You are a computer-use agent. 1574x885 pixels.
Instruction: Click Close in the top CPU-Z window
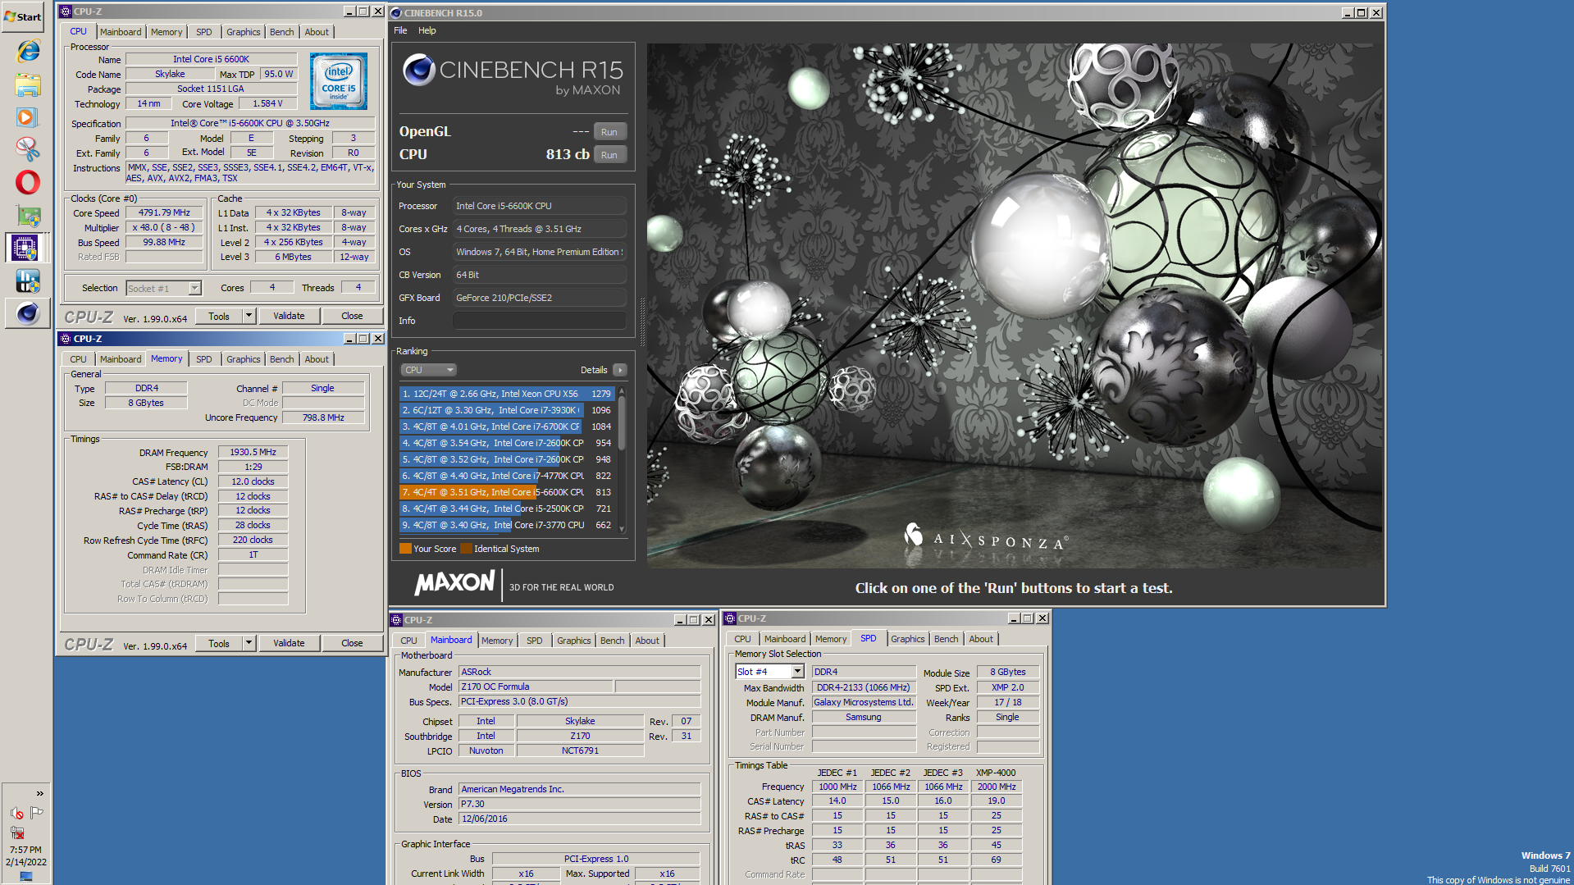point(352,316)
